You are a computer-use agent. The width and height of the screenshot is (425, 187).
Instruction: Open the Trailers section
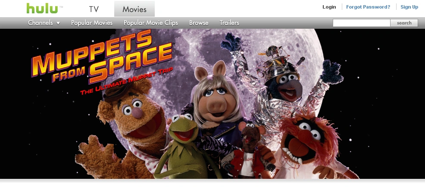229,23
